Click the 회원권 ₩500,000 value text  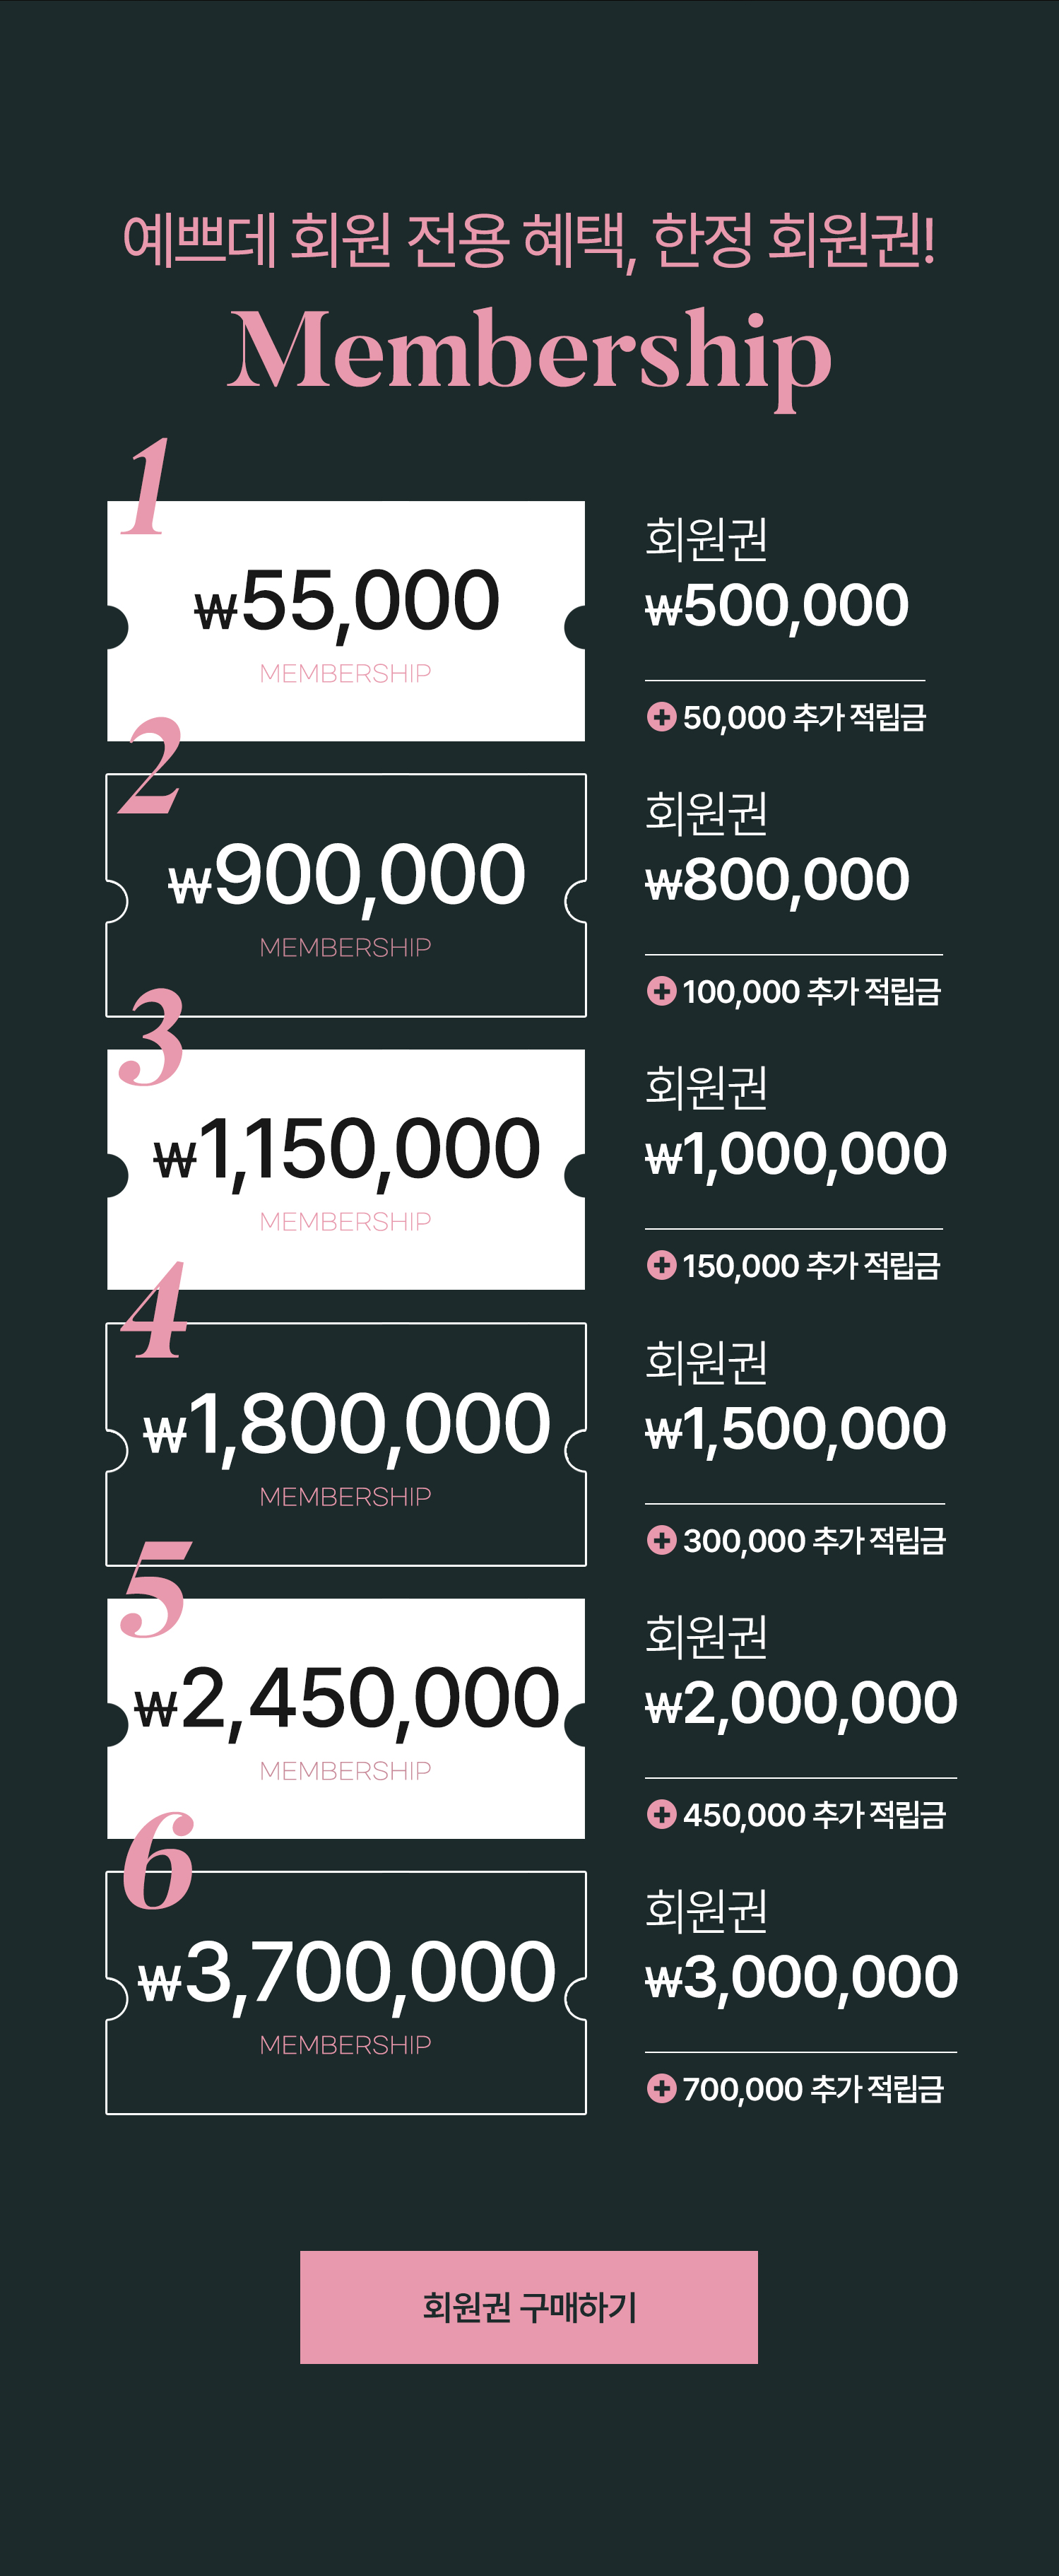click(x=777, y=577)
